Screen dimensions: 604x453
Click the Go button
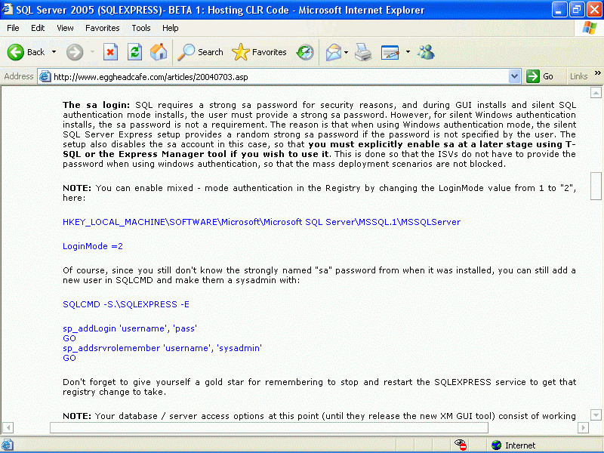pyautogui.click(x=541, y=76)
